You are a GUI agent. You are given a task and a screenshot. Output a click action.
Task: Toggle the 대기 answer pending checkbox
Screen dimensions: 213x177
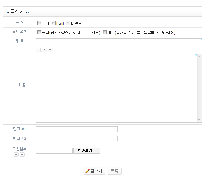click(105, 32)
